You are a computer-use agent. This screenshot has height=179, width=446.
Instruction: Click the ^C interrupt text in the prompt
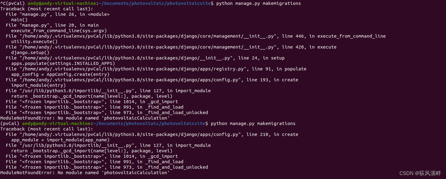pos(3,3)
